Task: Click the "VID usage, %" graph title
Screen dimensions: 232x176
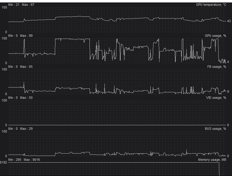Action: click(x=216, y=98)
